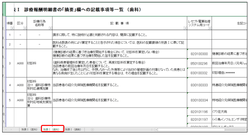Add a new sheet with the plus icon
Image resolution: width=249 pixels, height=135 pixels.
coord(92,130)
